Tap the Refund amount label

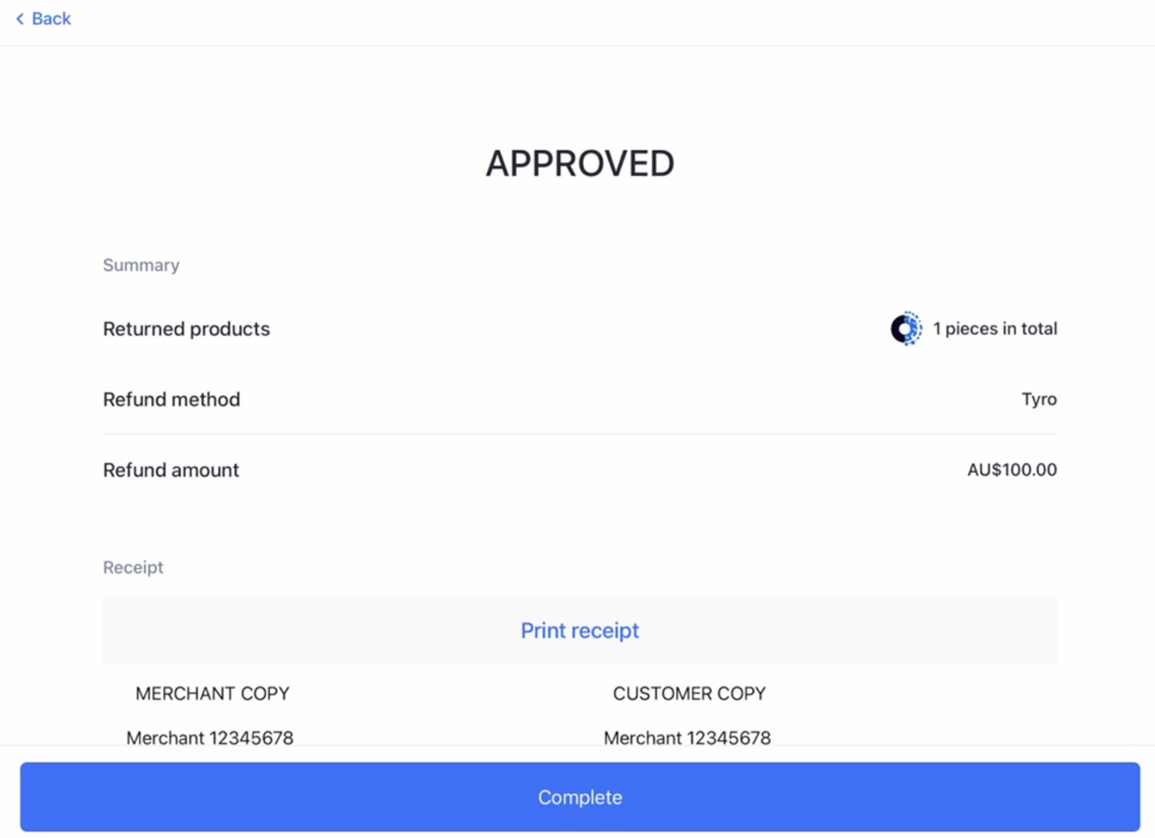171,470
